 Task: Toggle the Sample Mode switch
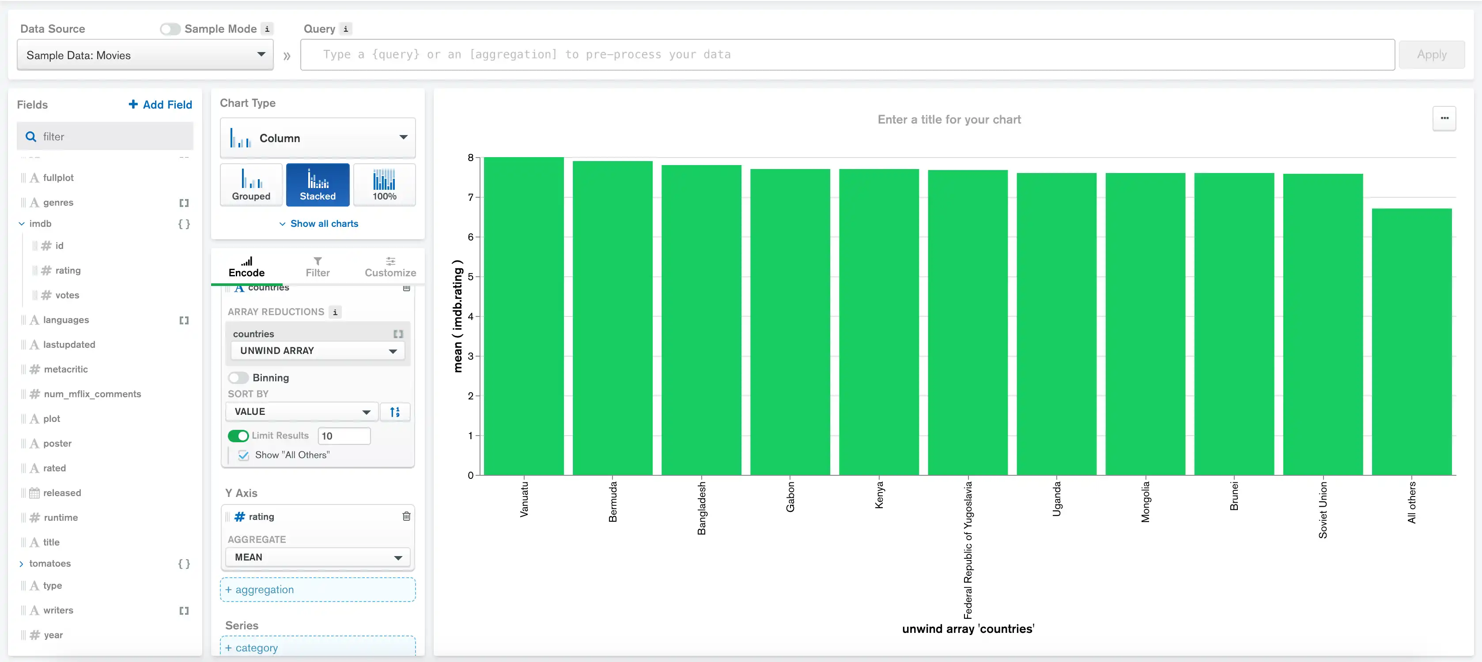(x=169, y=28)
